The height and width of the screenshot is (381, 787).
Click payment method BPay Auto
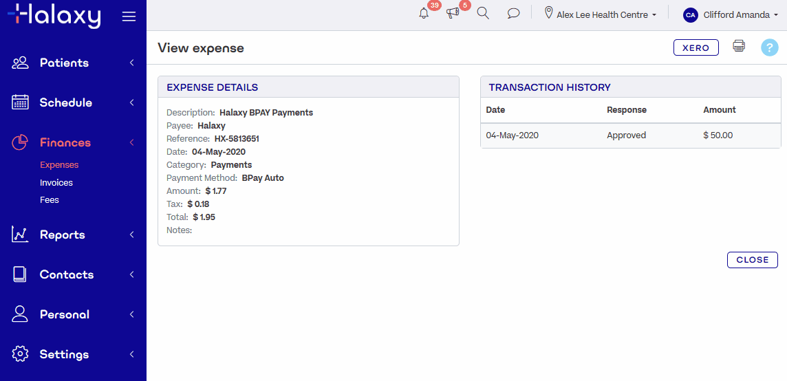(263, 177)
